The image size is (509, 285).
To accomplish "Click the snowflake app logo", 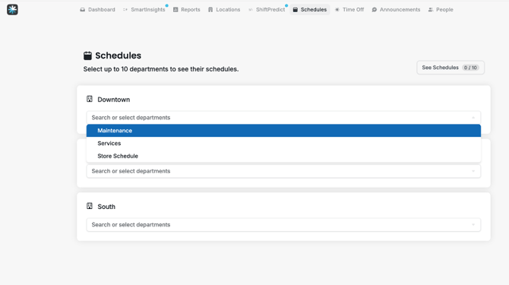I will 12,10.
